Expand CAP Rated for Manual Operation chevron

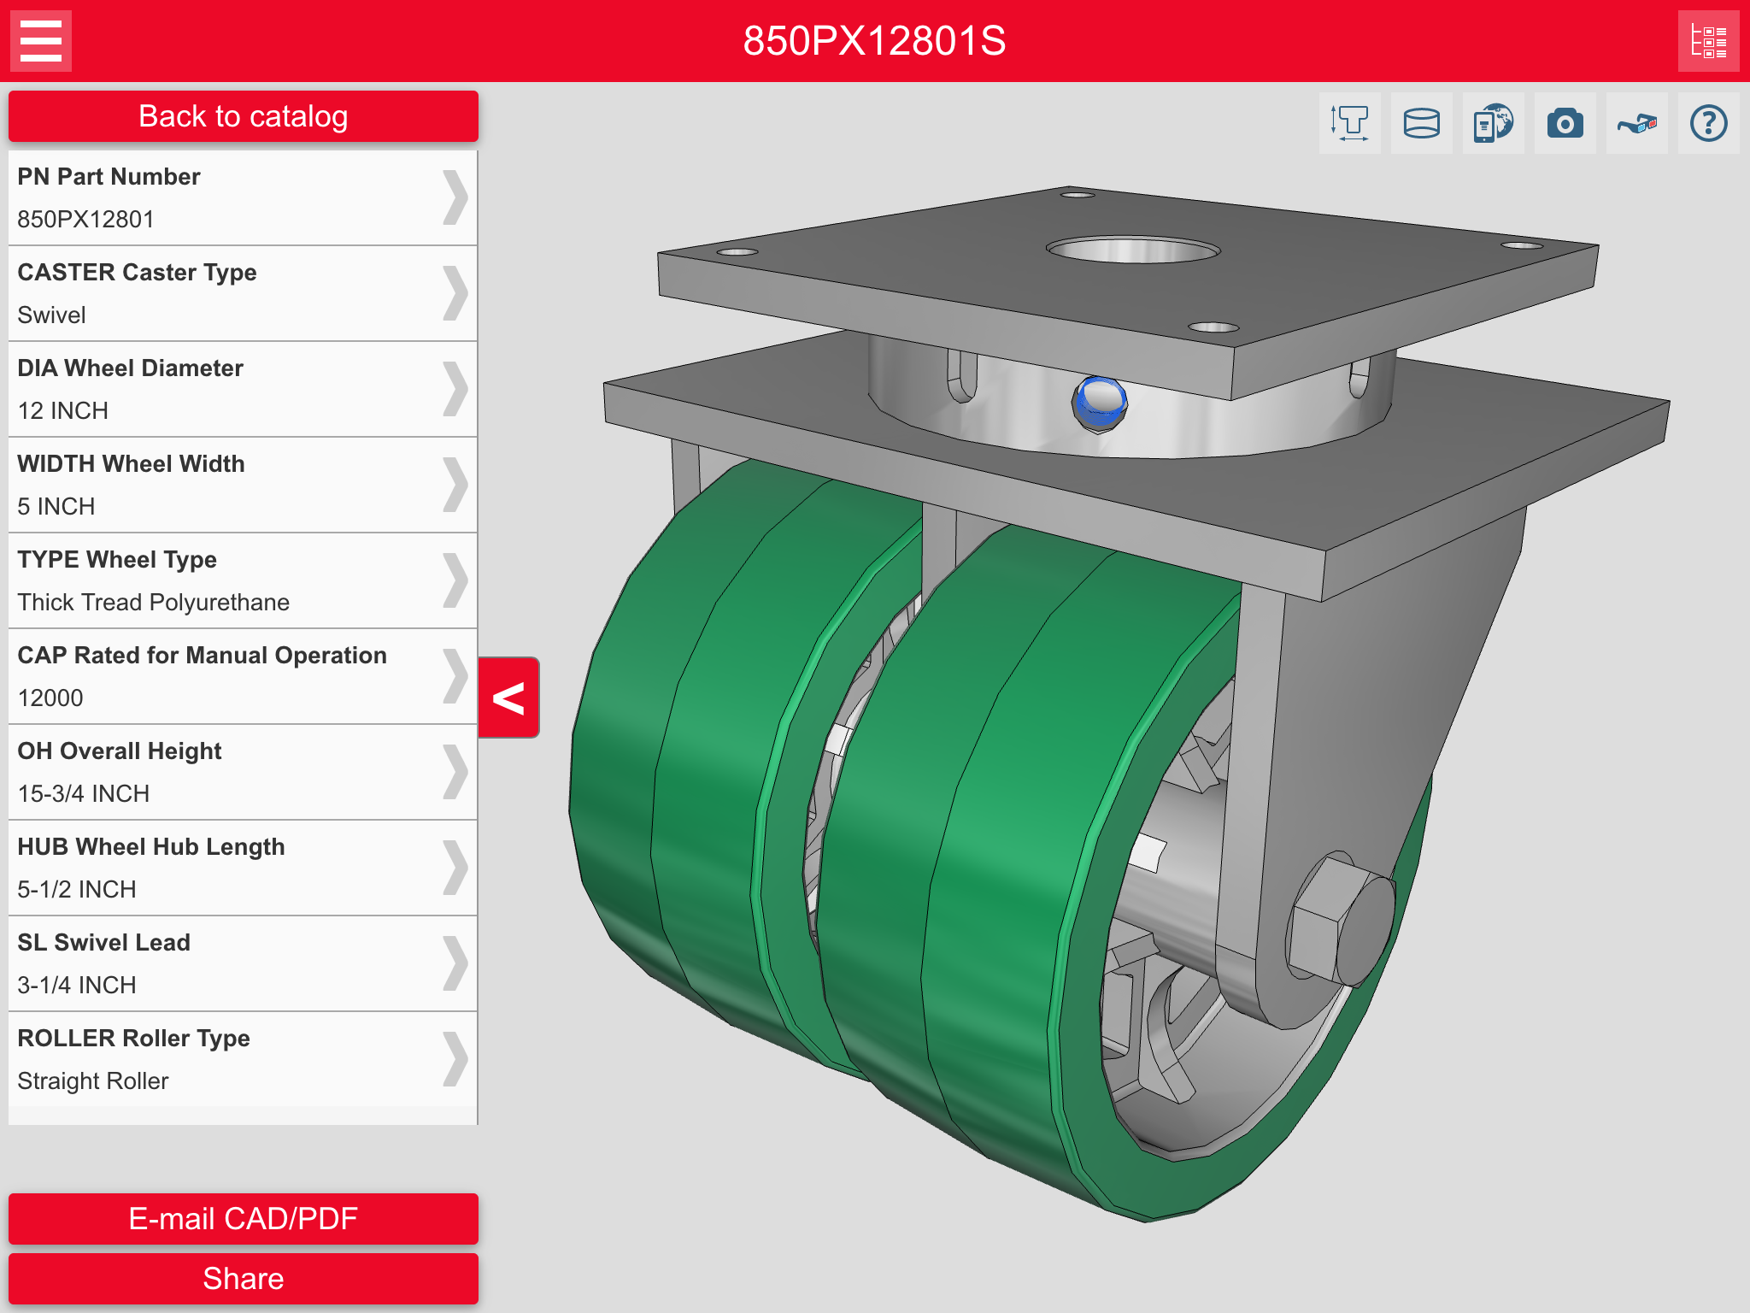[455, 676]
